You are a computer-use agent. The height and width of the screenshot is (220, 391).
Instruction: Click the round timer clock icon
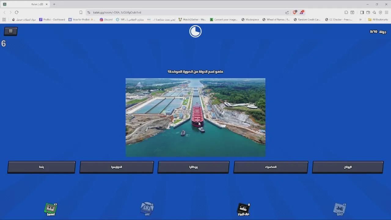click(195, 31)
